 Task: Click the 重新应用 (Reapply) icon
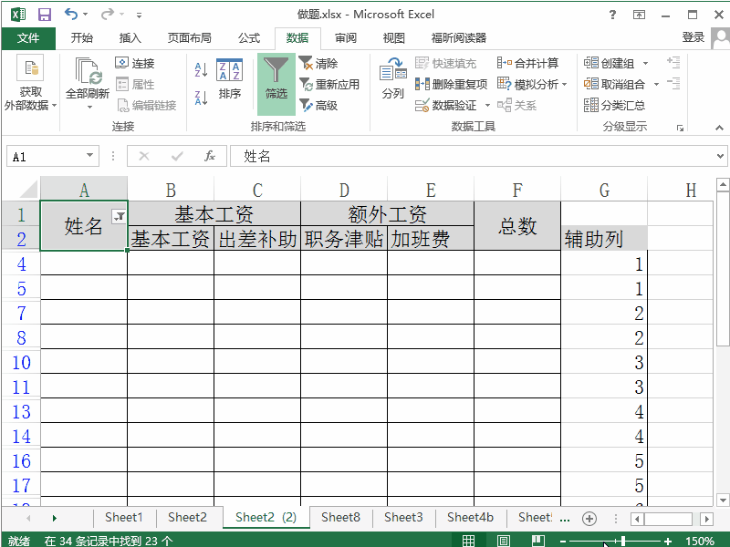tap(324, 82)
